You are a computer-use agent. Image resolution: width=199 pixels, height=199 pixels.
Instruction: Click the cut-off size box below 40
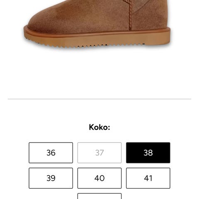click(99, 196)
